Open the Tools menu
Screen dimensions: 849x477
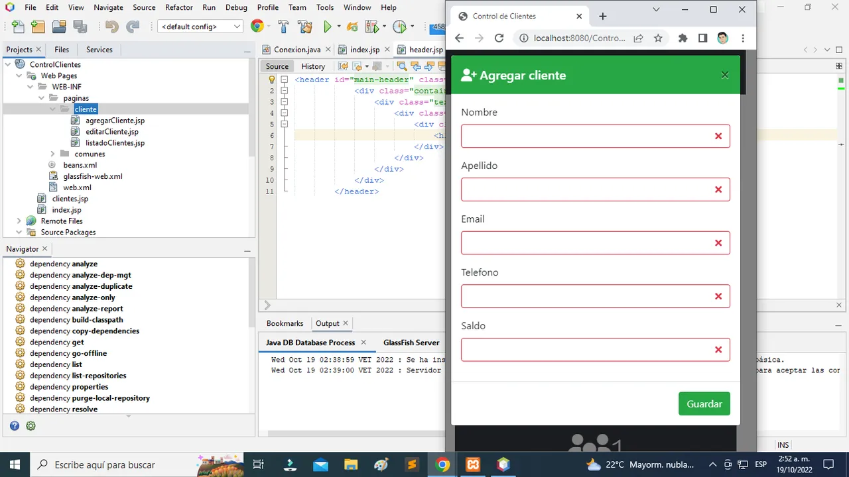pos(325,7)
